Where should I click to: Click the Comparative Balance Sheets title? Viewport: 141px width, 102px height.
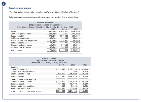pos(50,60)
